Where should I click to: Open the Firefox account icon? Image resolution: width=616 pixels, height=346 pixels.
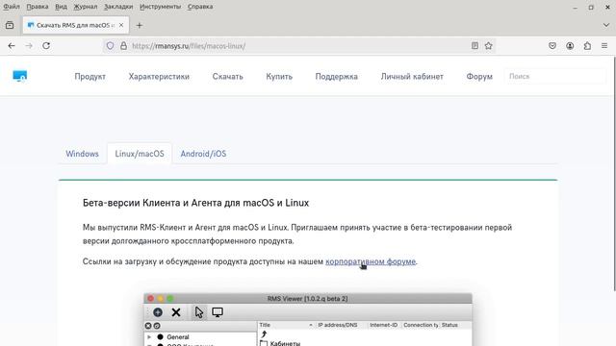[x=570, y=46]
